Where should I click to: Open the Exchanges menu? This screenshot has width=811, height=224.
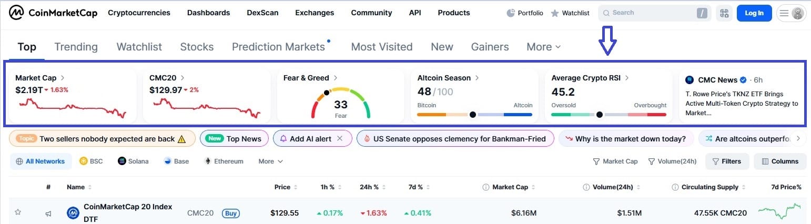point(315,13)
